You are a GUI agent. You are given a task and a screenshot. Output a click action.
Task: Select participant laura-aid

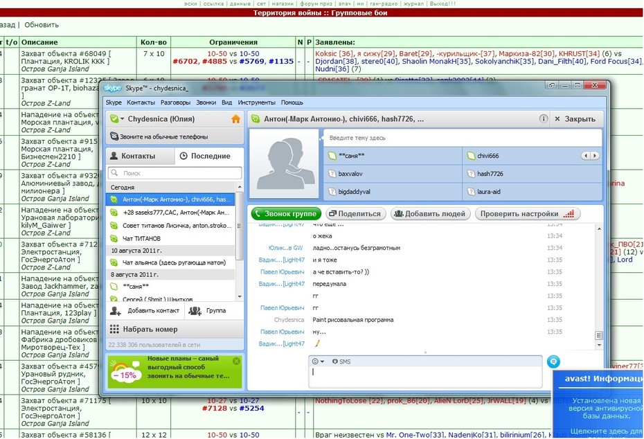pos(532,192)
